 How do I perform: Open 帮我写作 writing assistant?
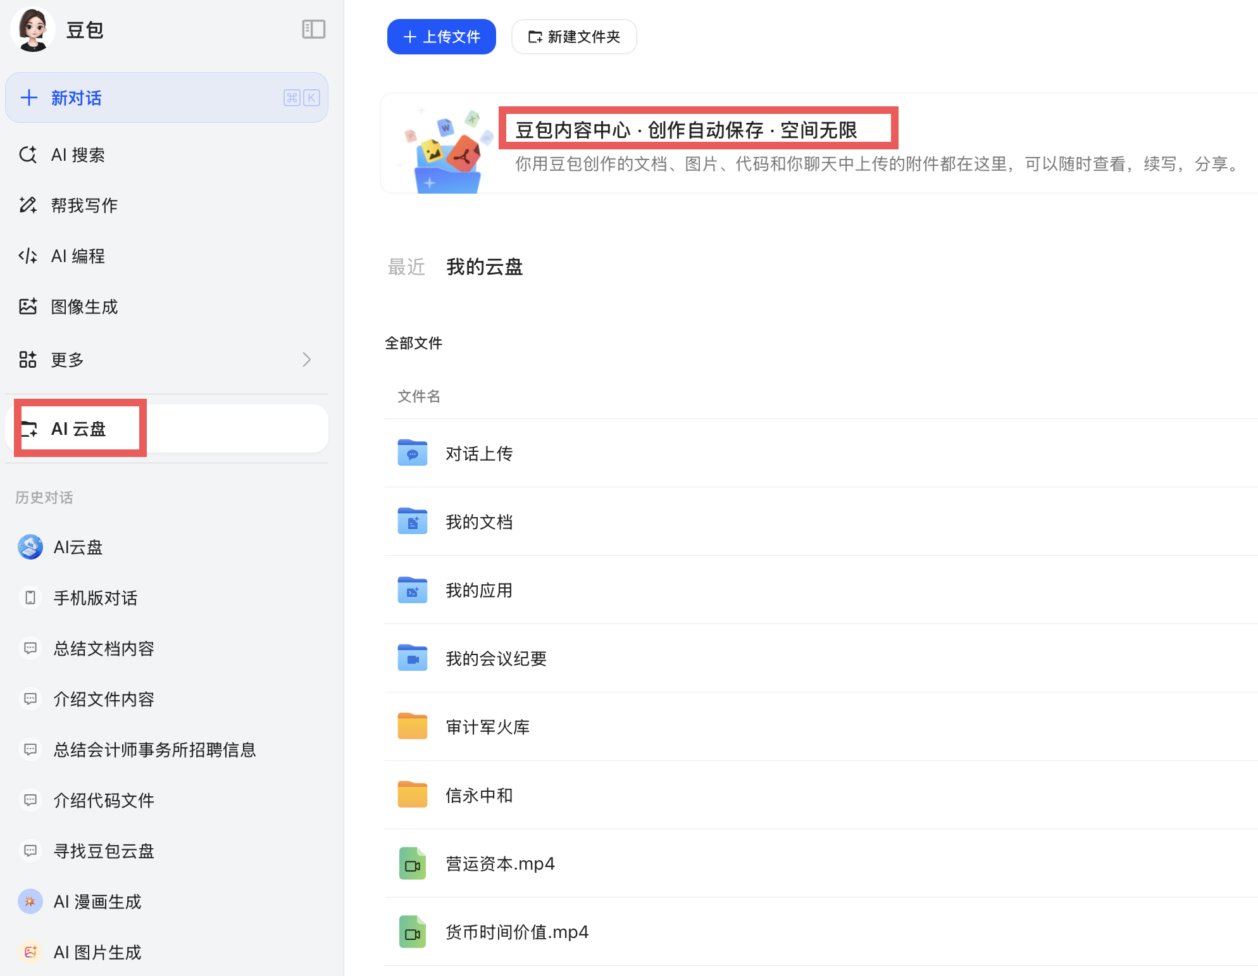coord(166,205)
